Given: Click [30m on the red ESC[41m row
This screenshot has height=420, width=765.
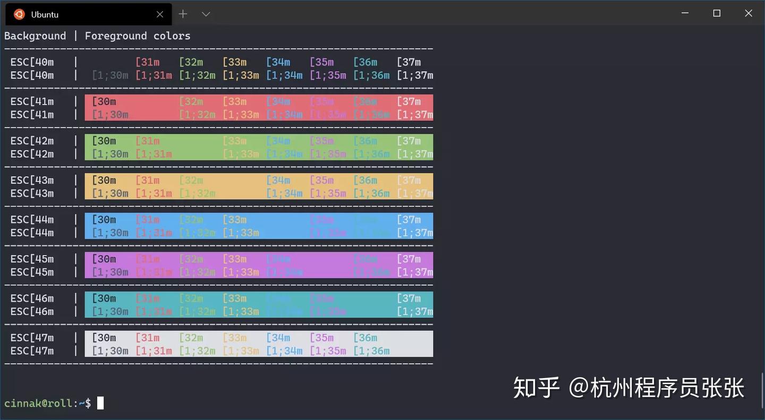Looking at the screenshot, I should (x=104, y=101).
